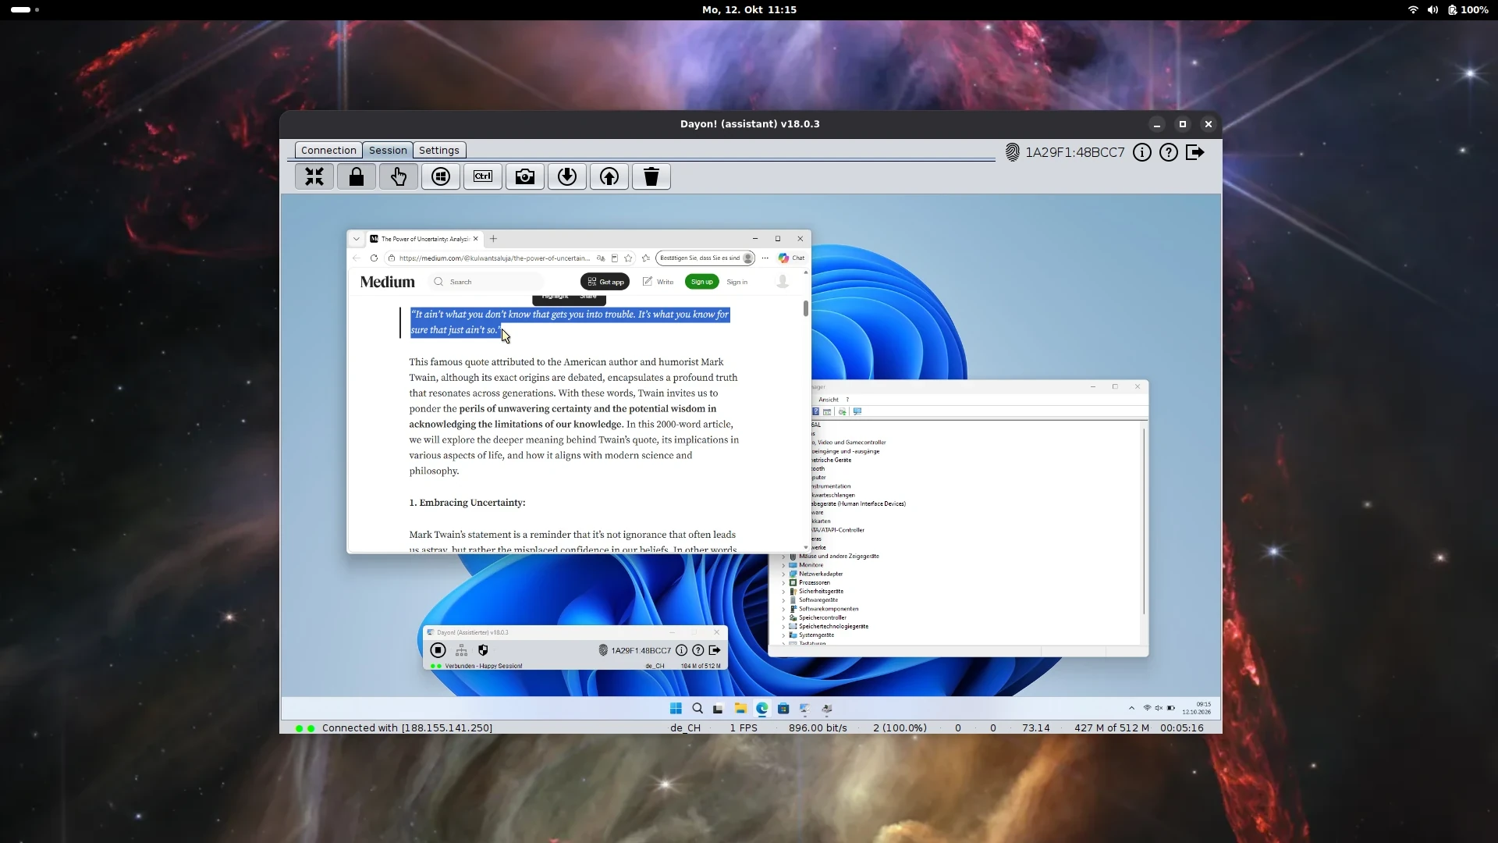Screen dimensions: 1498x843
Task: Expand the Speichercontroller node in Device Manager
Action: coord(783,618)
